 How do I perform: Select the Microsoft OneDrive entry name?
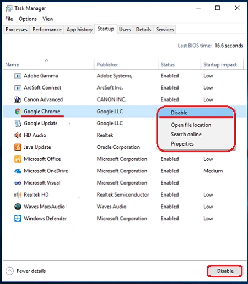click(x=46, y=171)
